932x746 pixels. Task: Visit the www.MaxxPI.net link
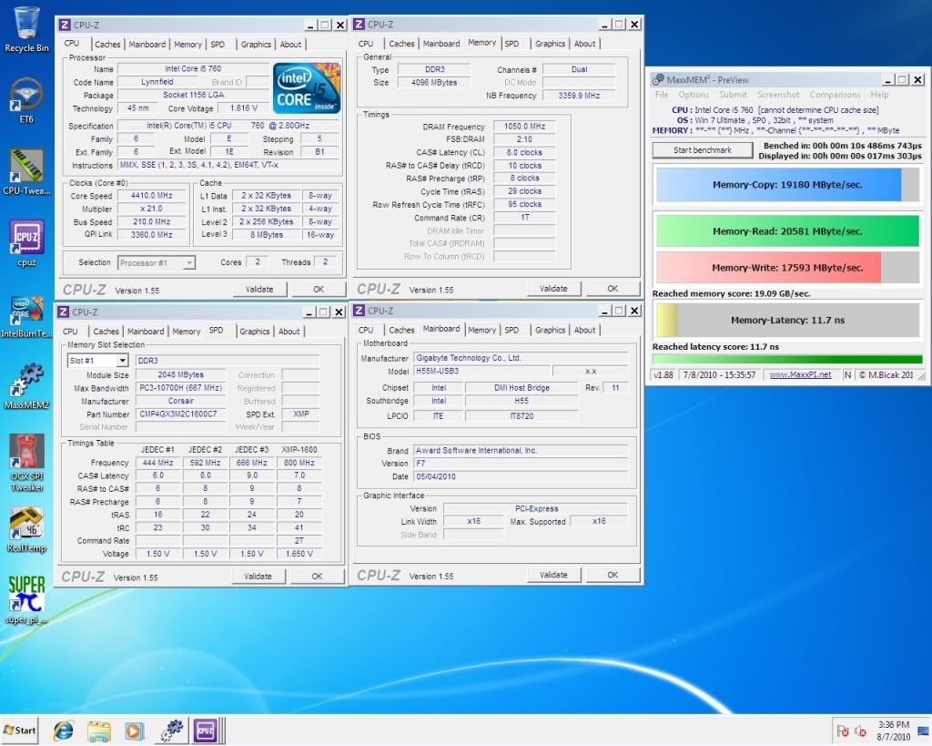(x=800, y=374)
